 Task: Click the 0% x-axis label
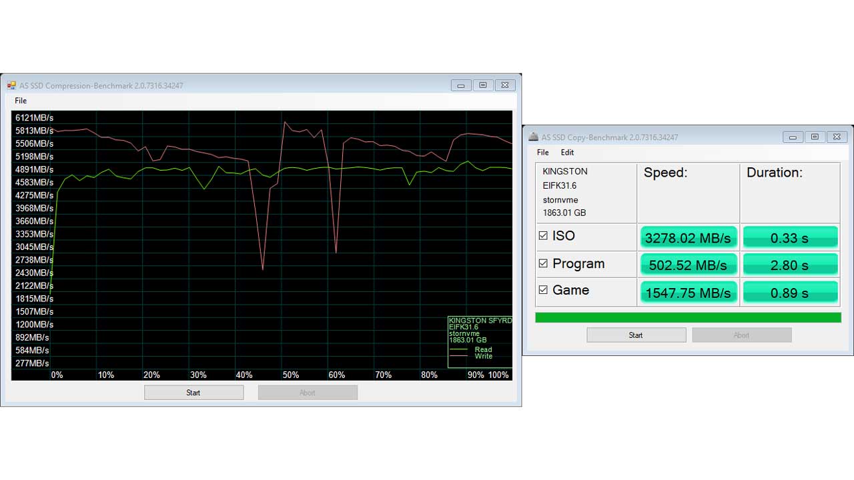click(57, 375)
